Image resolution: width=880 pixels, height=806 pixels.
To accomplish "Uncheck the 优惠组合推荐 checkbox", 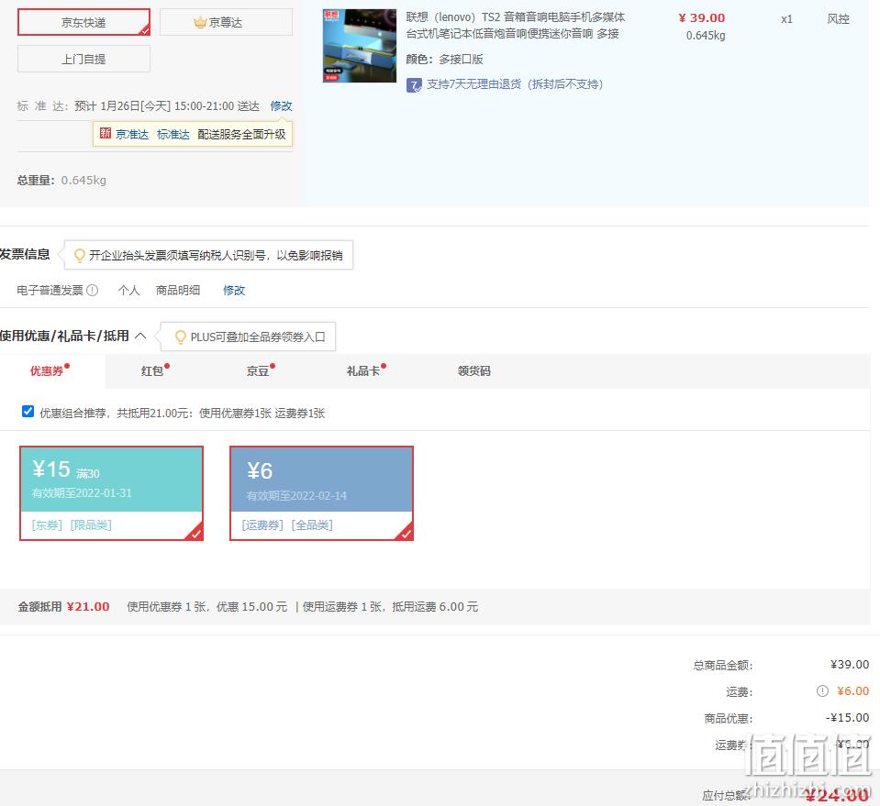I will (28, 412).
